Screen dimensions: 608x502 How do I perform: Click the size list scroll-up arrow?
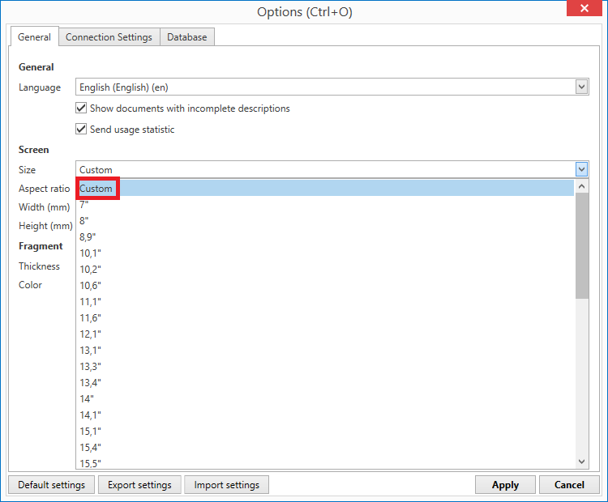(x=581, y=186)
